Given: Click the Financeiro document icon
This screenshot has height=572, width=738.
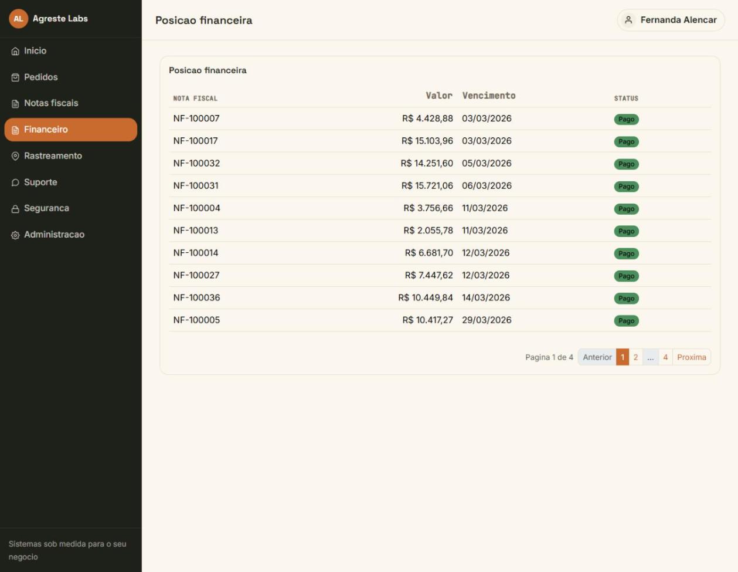Looking at the screenshot, I should (x=15, y=130).
